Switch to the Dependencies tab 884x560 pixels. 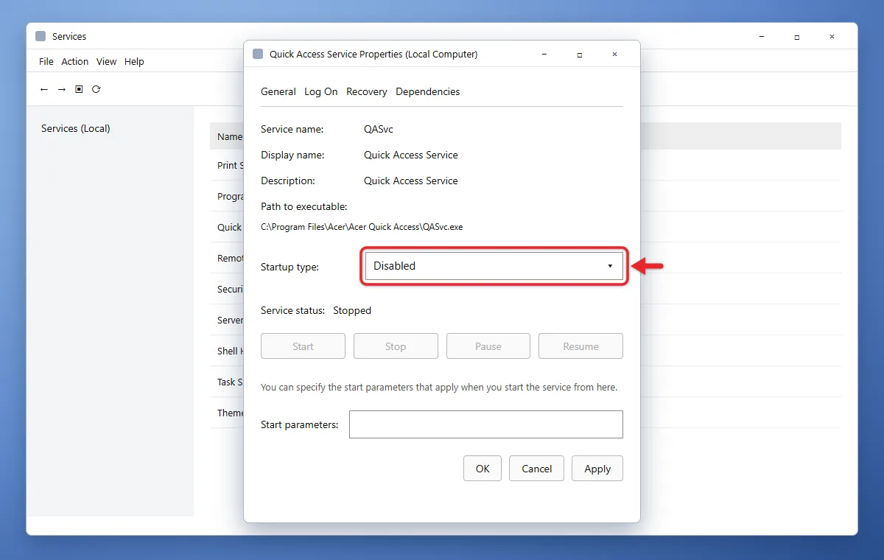[428, 91]
